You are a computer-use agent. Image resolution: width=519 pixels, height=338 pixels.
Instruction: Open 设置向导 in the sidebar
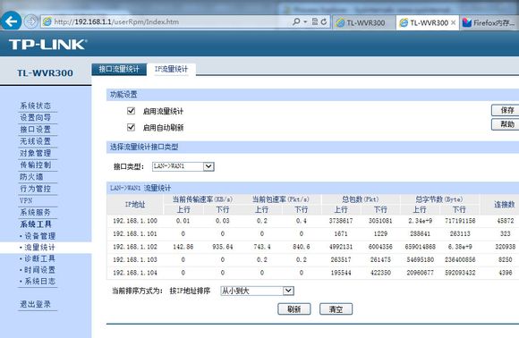coord(36,117)
